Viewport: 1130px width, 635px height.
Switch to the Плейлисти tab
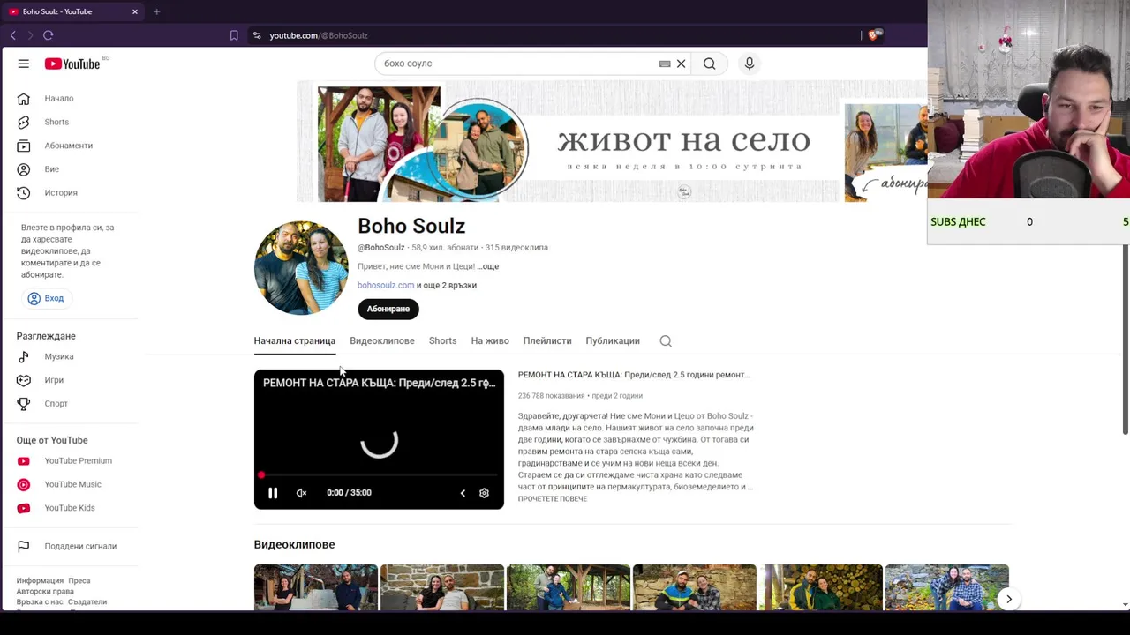pos(547,341)
